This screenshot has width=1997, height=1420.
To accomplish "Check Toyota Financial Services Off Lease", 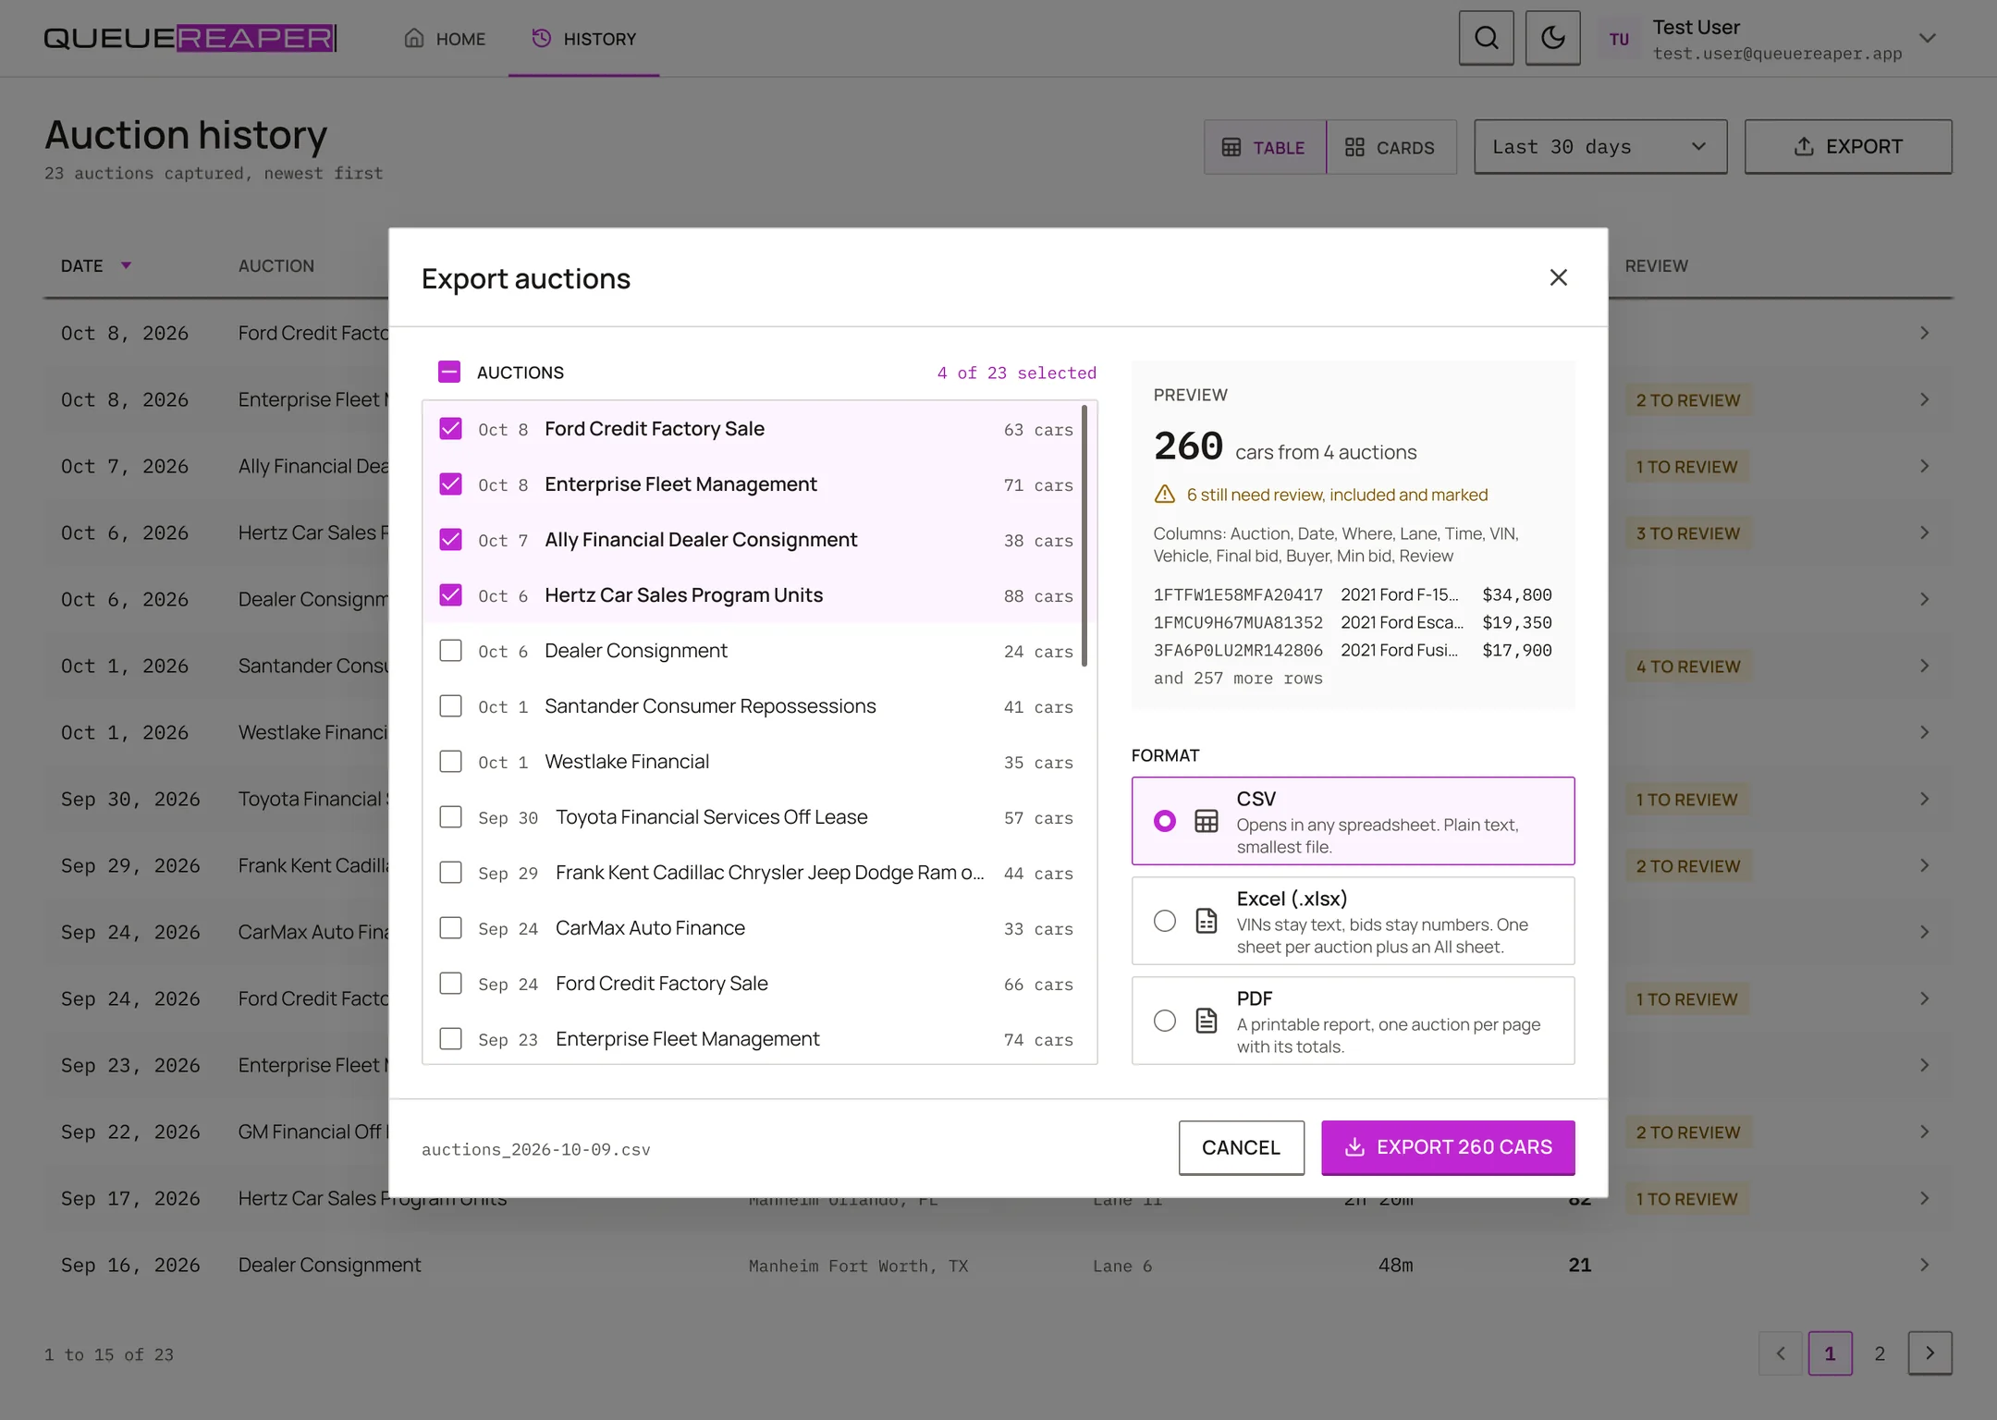I will (x=450, y=817).
